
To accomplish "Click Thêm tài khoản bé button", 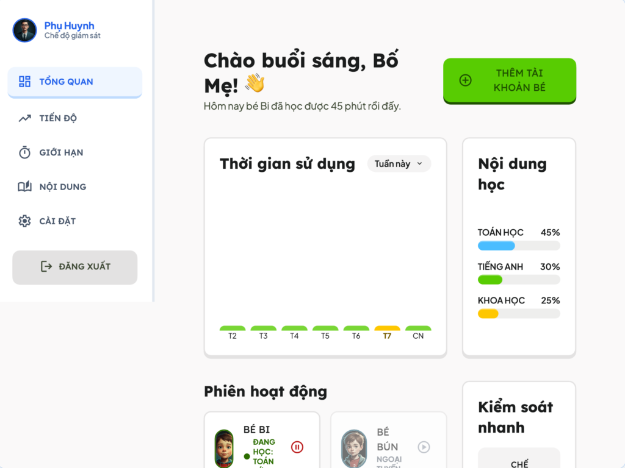I will click(x=510, y=80).
